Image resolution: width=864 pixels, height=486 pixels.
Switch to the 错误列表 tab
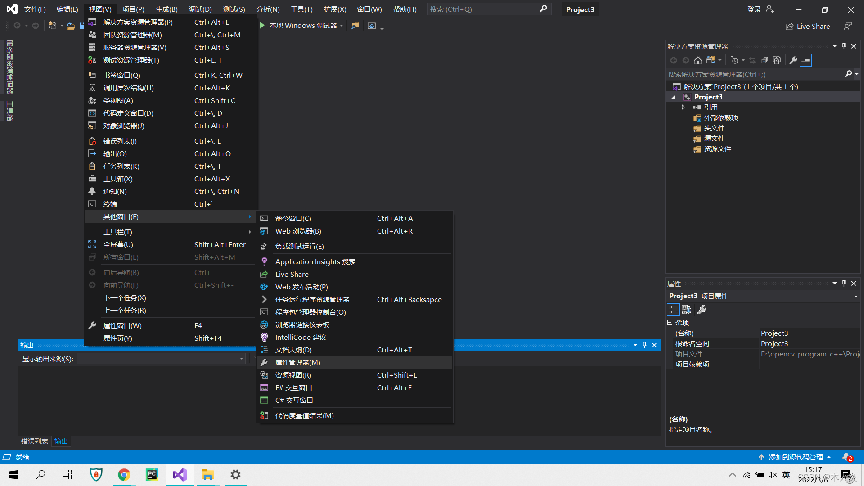pos(35,441)
